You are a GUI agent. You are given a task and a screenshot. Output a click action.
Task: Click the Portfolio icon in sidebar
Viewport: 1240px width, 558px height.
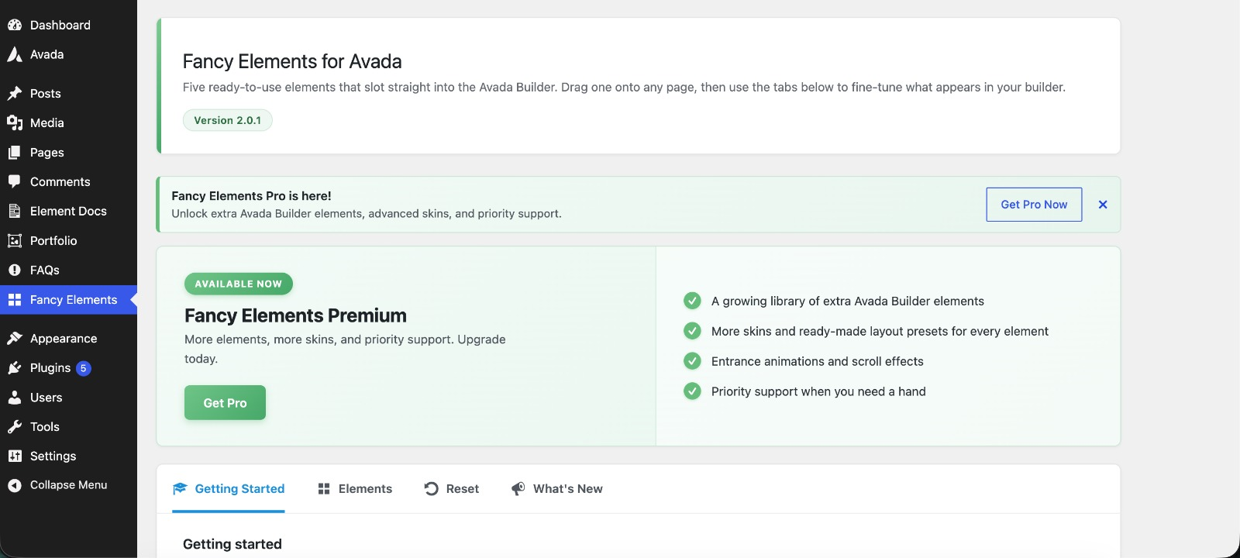click(14, 240)
